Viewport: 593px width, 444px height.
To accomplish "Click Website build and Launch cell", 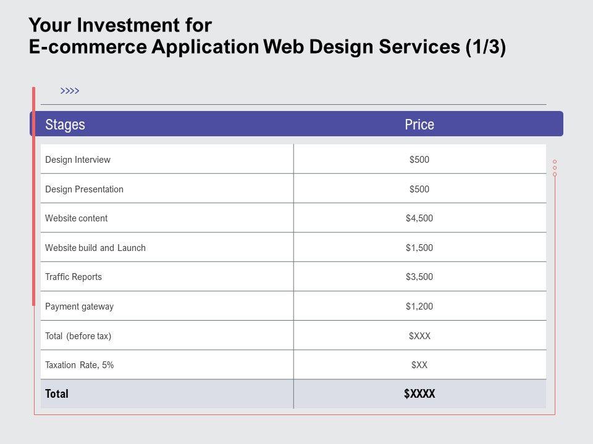I will pos(95,248).
